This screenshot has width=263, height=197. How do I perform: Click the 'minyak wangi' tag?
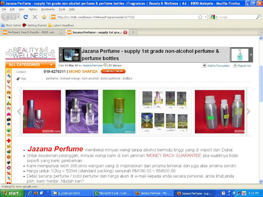pos(70,79)
